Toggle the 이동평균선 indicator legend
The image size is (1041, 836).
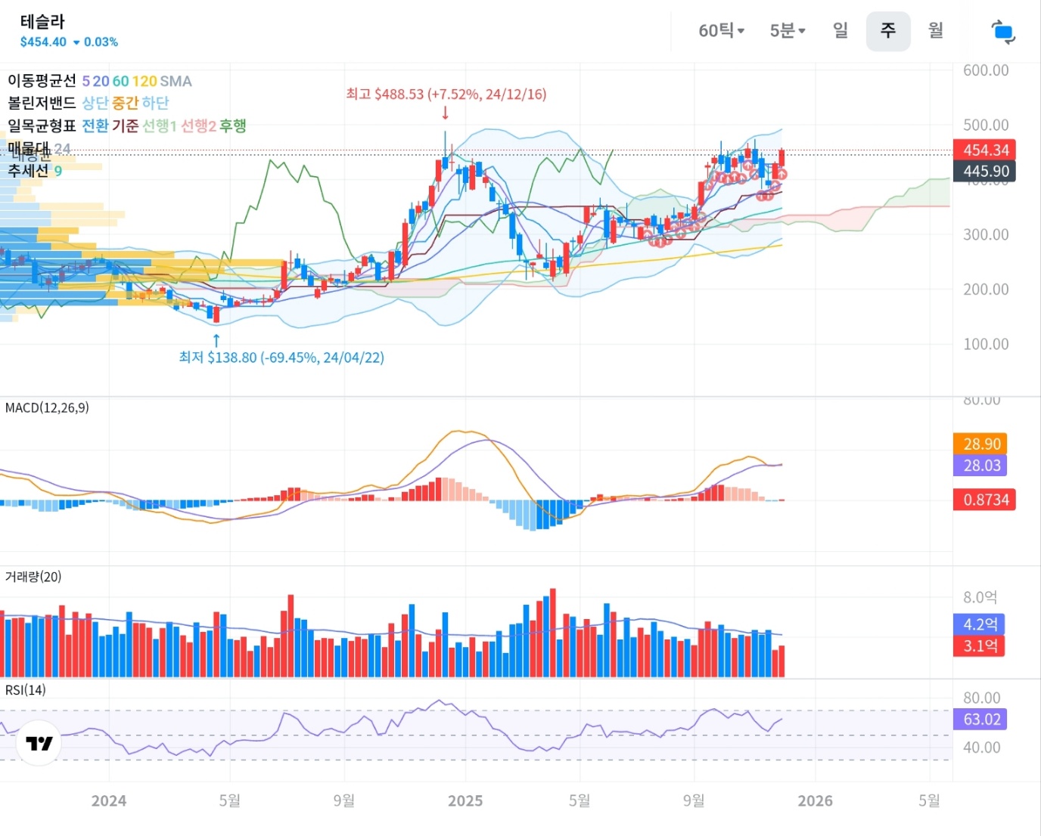point(42,81)
